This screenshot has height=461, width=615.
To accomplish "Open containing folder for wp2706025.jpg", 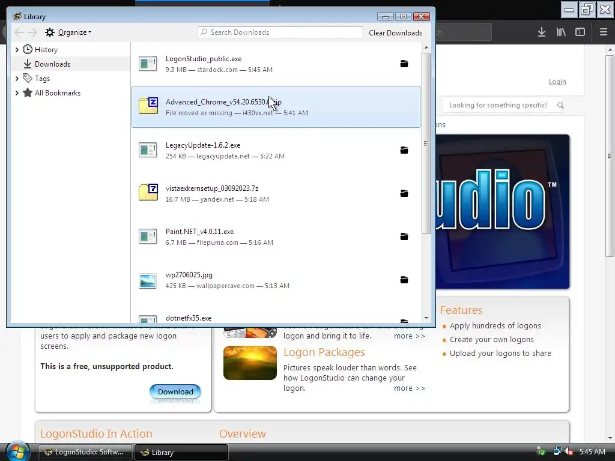I will pos(404,280).
